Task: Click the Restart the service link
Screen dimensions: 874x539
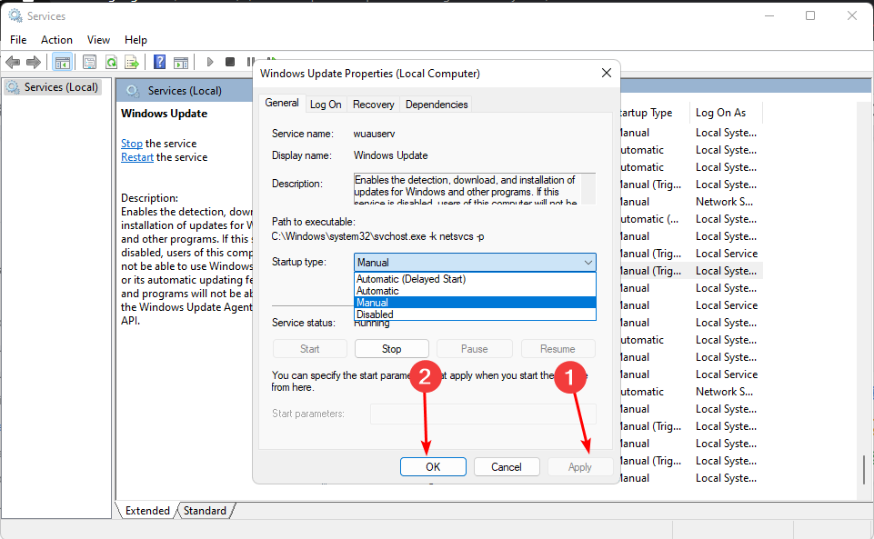Action: (137, 157)
